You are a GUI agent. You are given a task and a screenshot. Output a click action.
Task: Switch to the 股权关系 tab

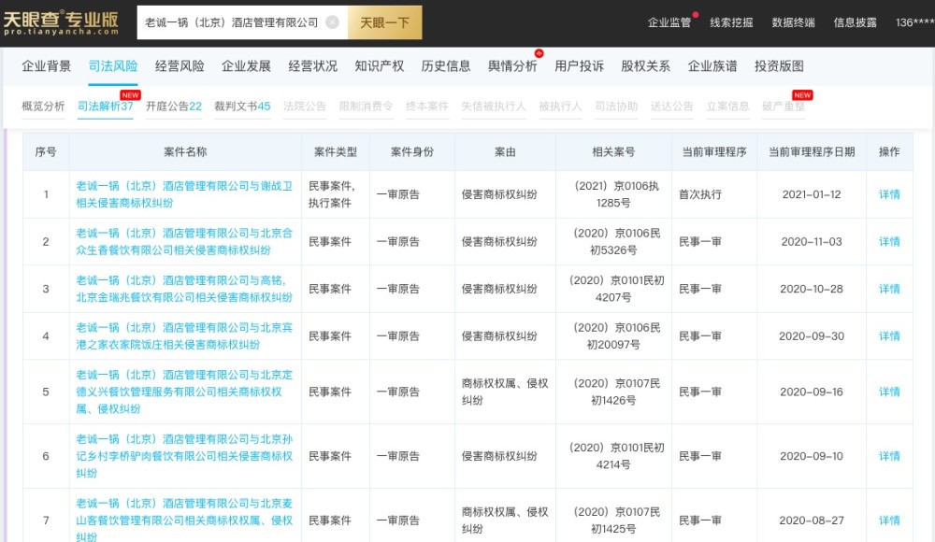click(x=646, y=66)
